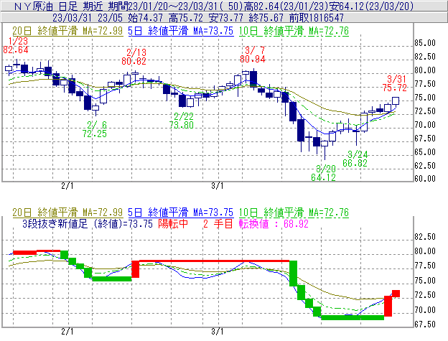
Task: Click the 終75.67 closing value in header
Action: [x=266, y=18]
